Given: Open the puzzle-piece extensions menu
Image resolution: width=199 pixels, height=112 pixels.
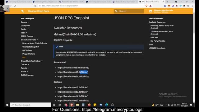Looking at the screenshot, I should tap(184, 6).
